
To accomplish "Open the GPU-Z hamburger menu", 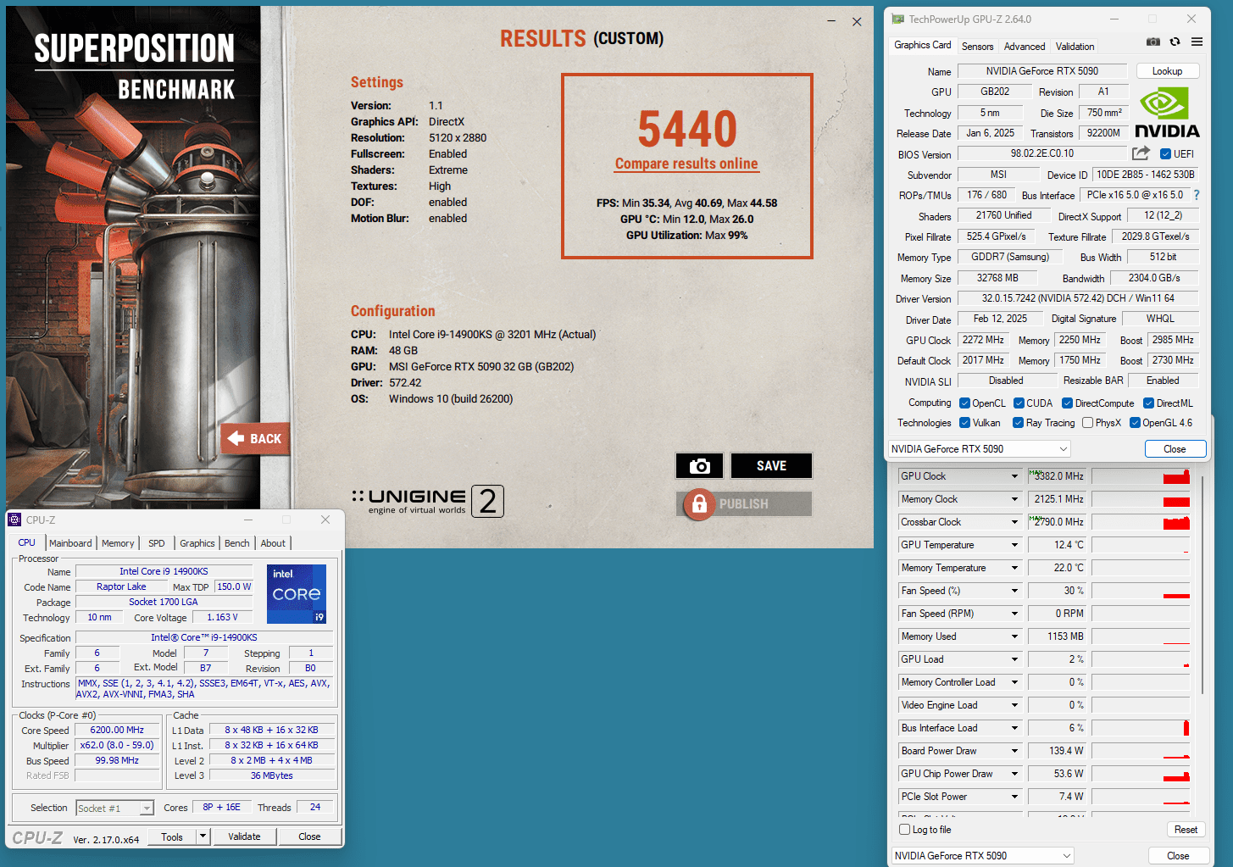I will (x=1197, y=42).
